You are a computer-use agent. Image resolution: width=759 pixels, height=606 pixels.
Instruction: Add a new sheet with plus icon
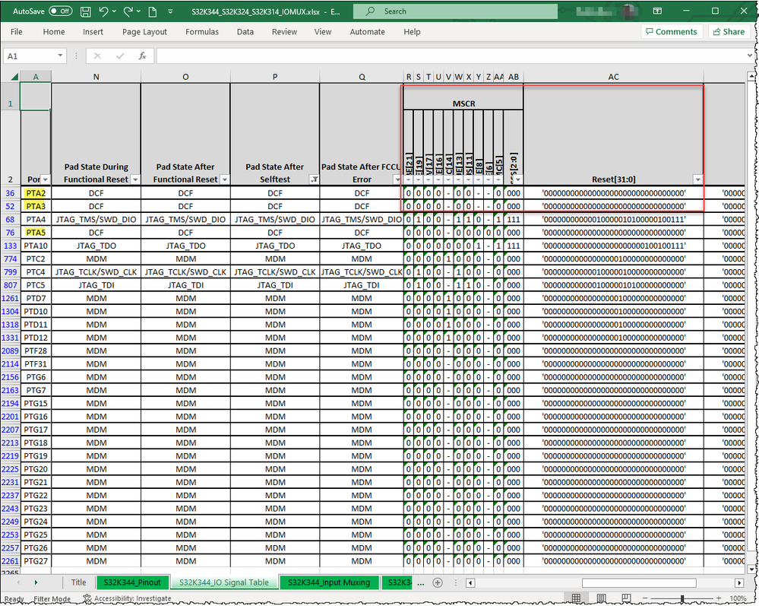pos(437,582)
